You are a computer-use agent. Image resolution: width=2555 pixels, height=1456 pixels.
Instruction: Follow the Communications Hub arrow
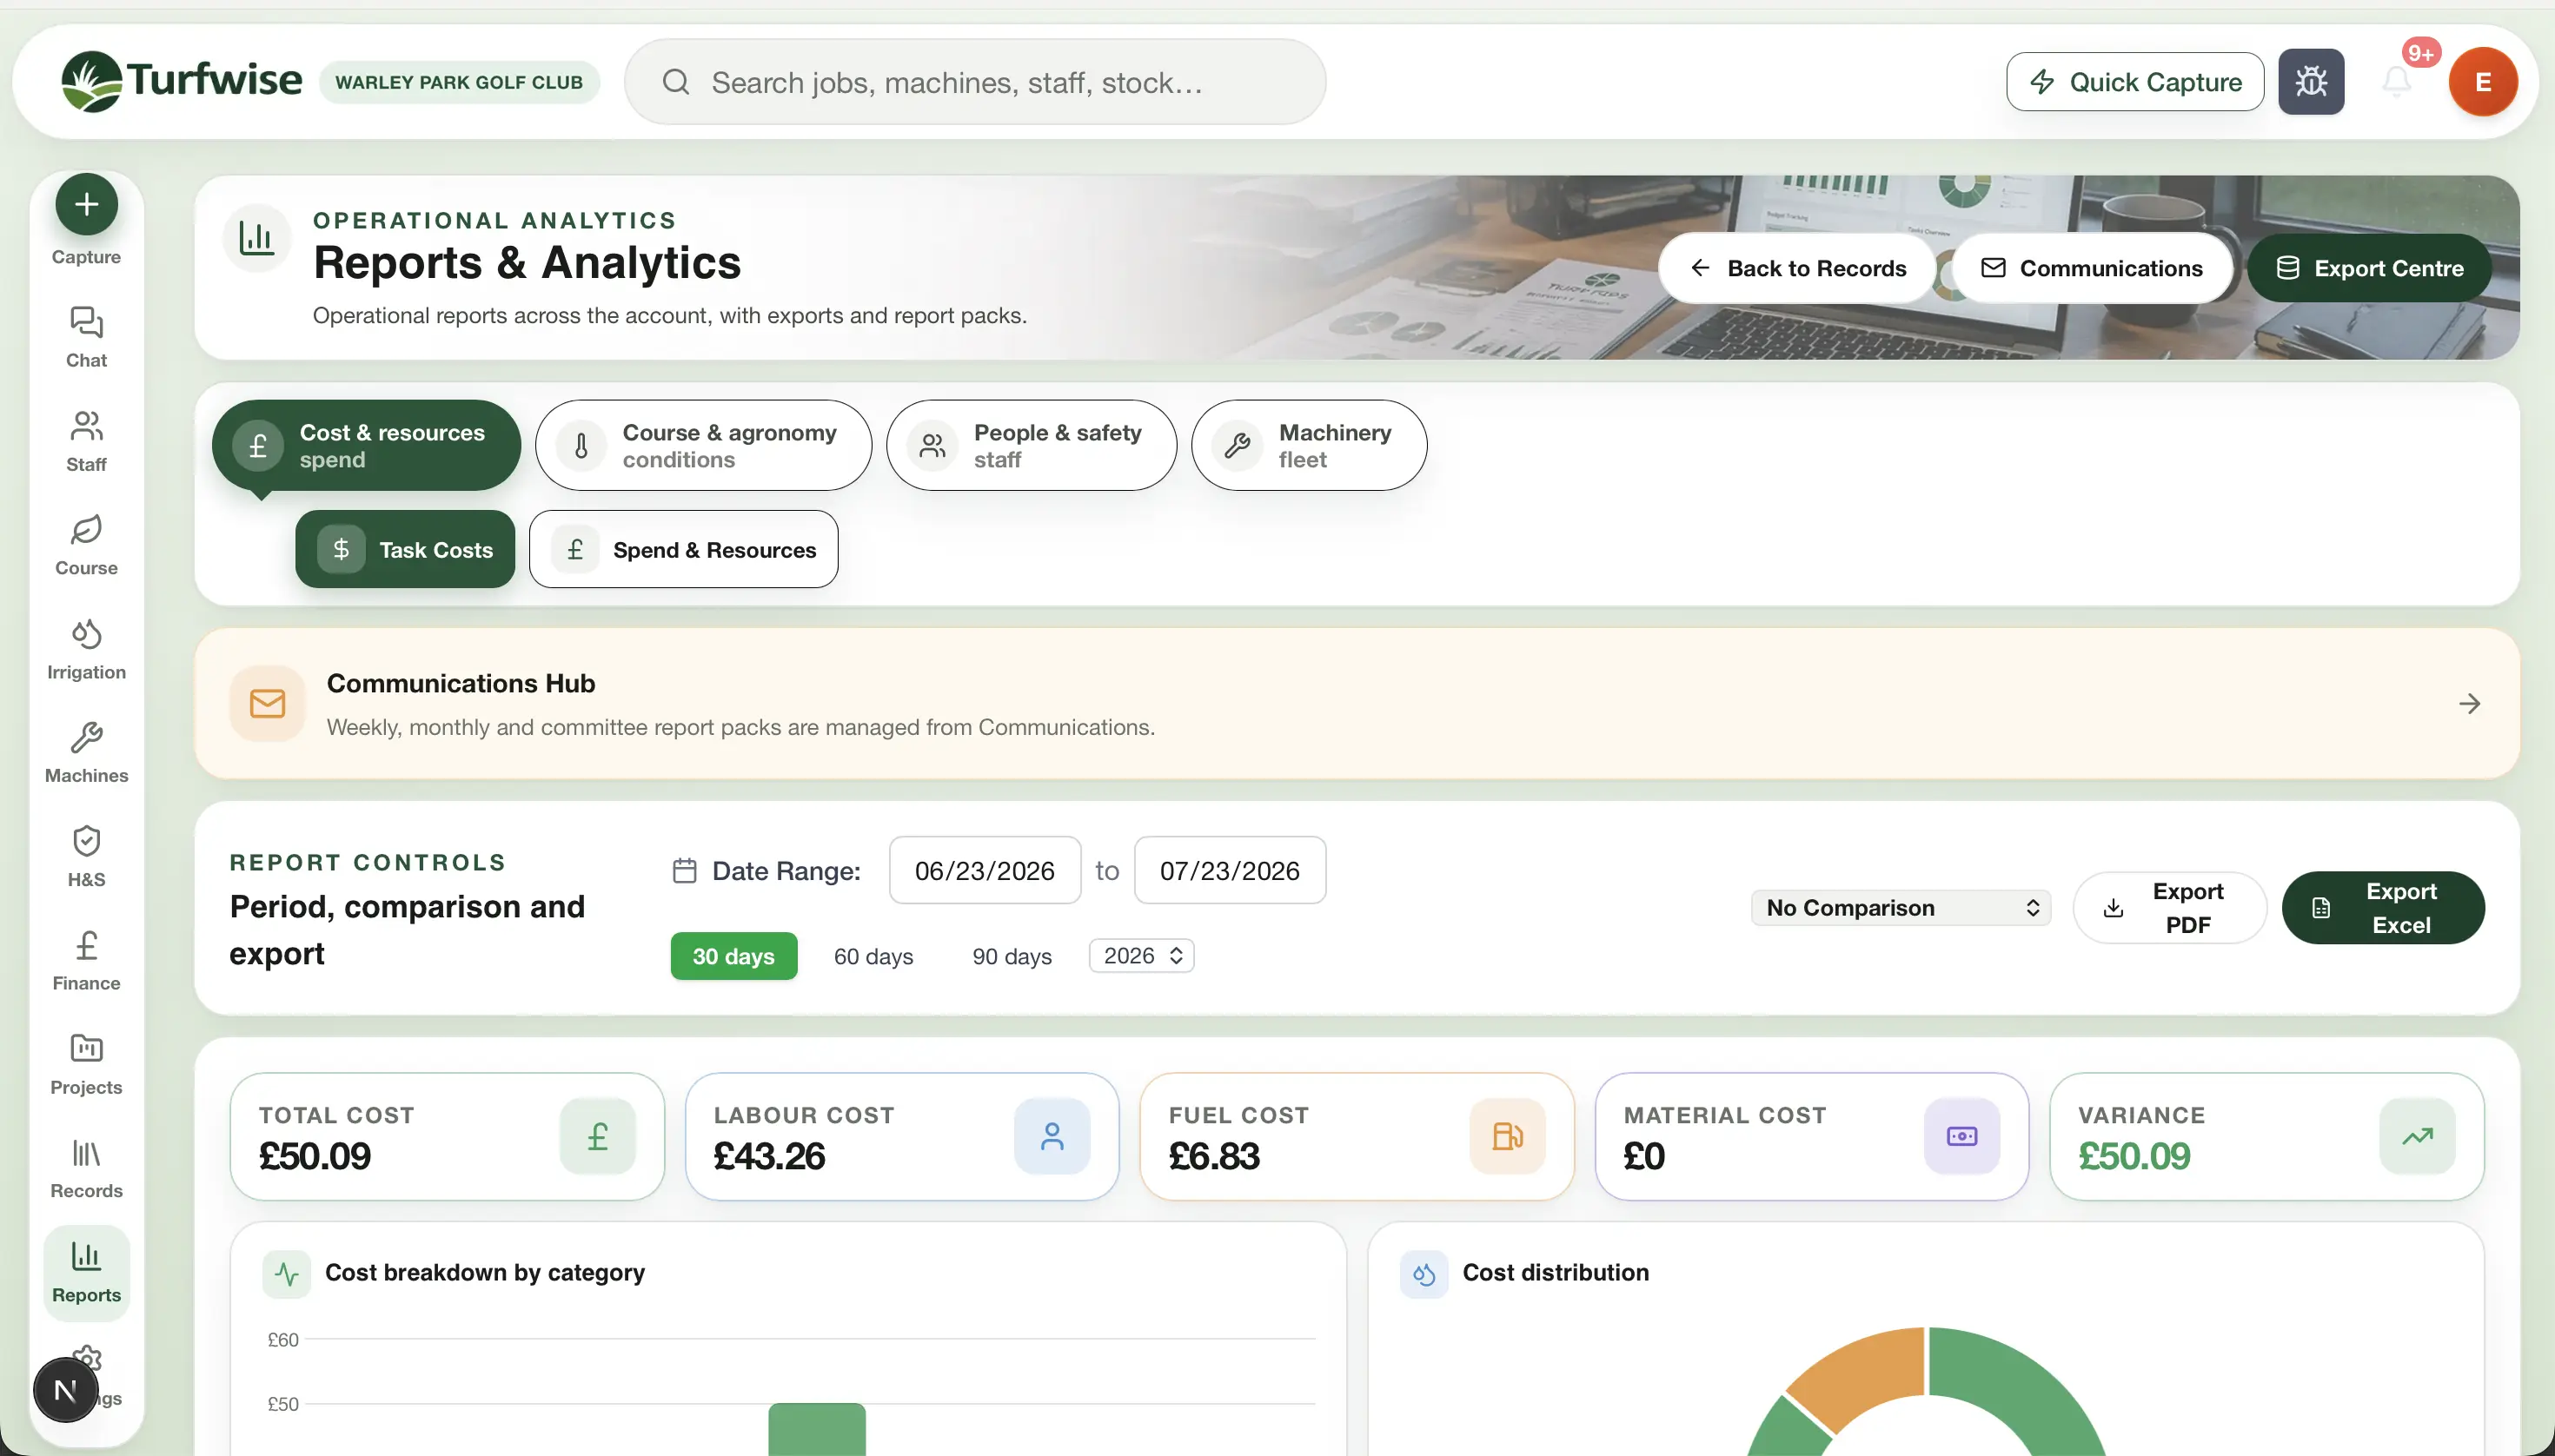click(x=2469, y=703)
